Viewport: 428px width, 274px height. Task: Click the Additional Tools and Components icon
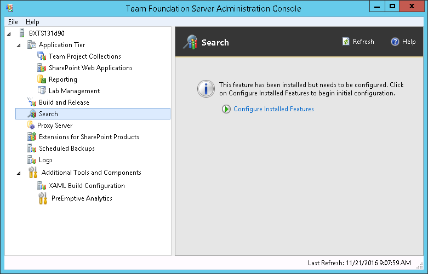pyautogui.click(x=33, y=173)
